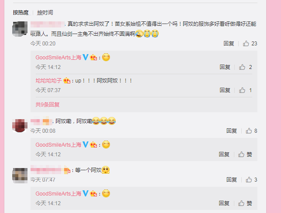Image resolution: width=281 pixels, height=213 pixels.
Task: Click 回复 on the 00:08 comment
Action: (232, 131)
